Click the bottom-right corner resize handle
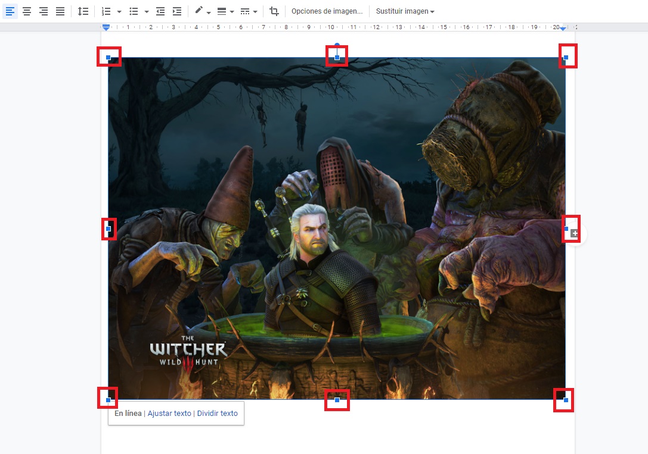This screenshot has width=648, height=454. [x=566, y=400]
